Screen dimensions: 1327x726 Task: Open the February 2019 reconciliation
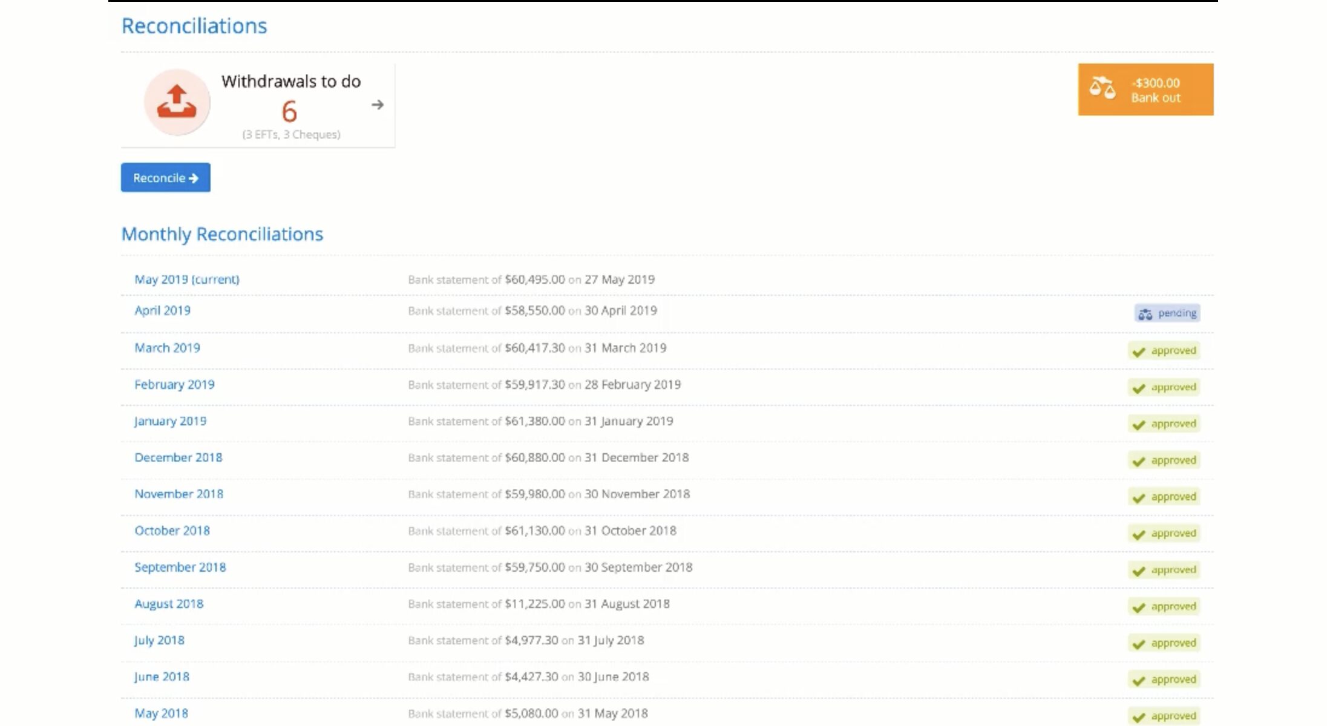(x=174, y=385)
